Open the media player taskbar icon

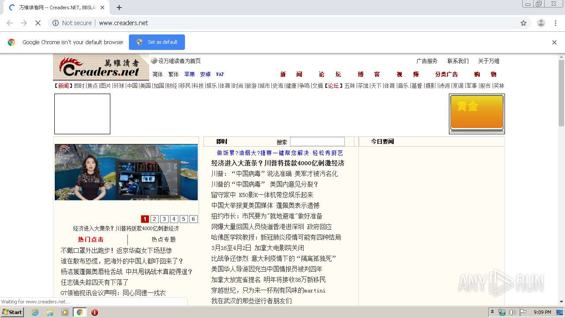click(65, 312)
